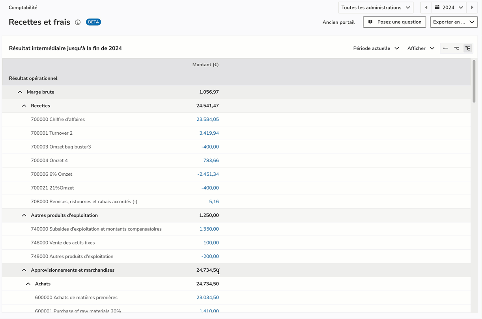Open the Ancien portail link
Image resolution: width=482 pixels, height=319 pixels.
(x=338, y=22)
